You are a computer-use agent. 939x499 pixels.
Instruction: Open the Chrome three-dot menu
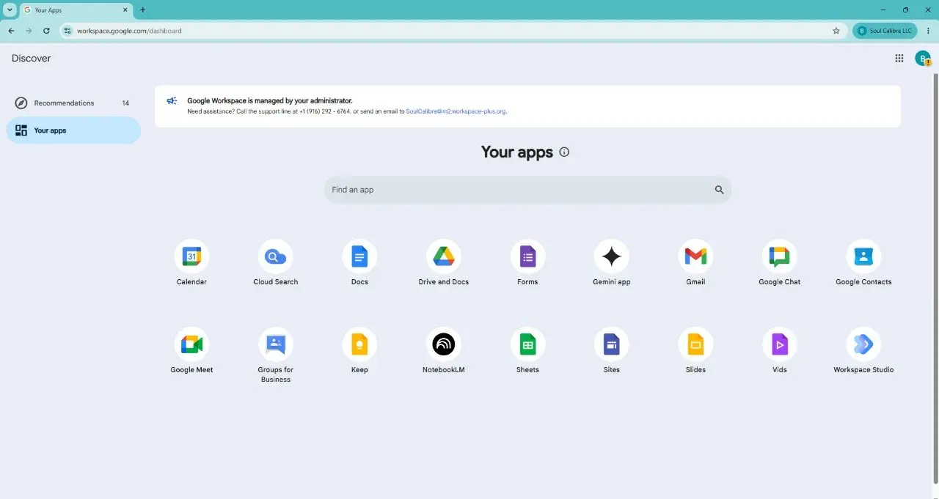[x=928, y=31]
